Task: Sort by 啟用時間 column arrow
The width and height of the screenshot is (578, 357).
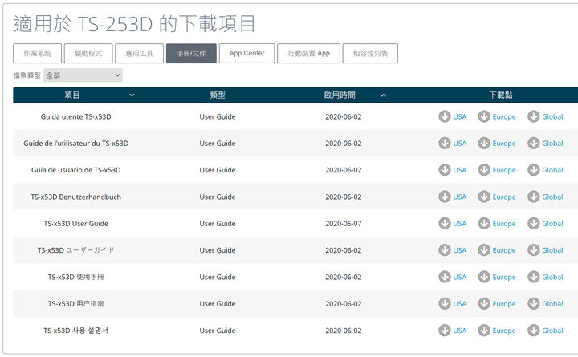Action: click(384, 95)
